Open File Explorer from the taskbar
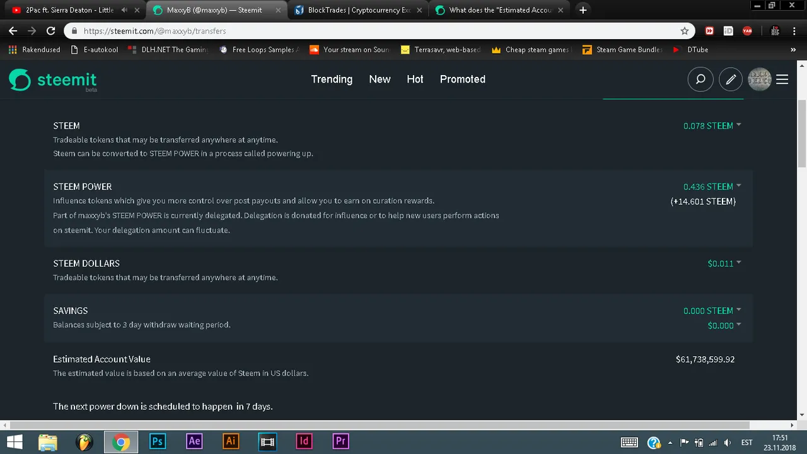This screenshot has height=454, width=807. [x=48, y=442]
